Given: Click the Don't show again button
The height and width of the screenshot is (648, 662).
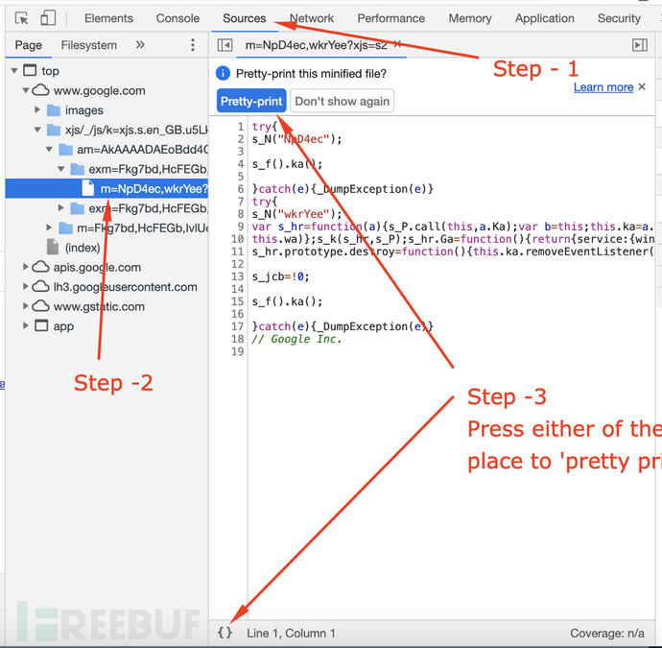Looking at the screenshot, I should [342, 101].
